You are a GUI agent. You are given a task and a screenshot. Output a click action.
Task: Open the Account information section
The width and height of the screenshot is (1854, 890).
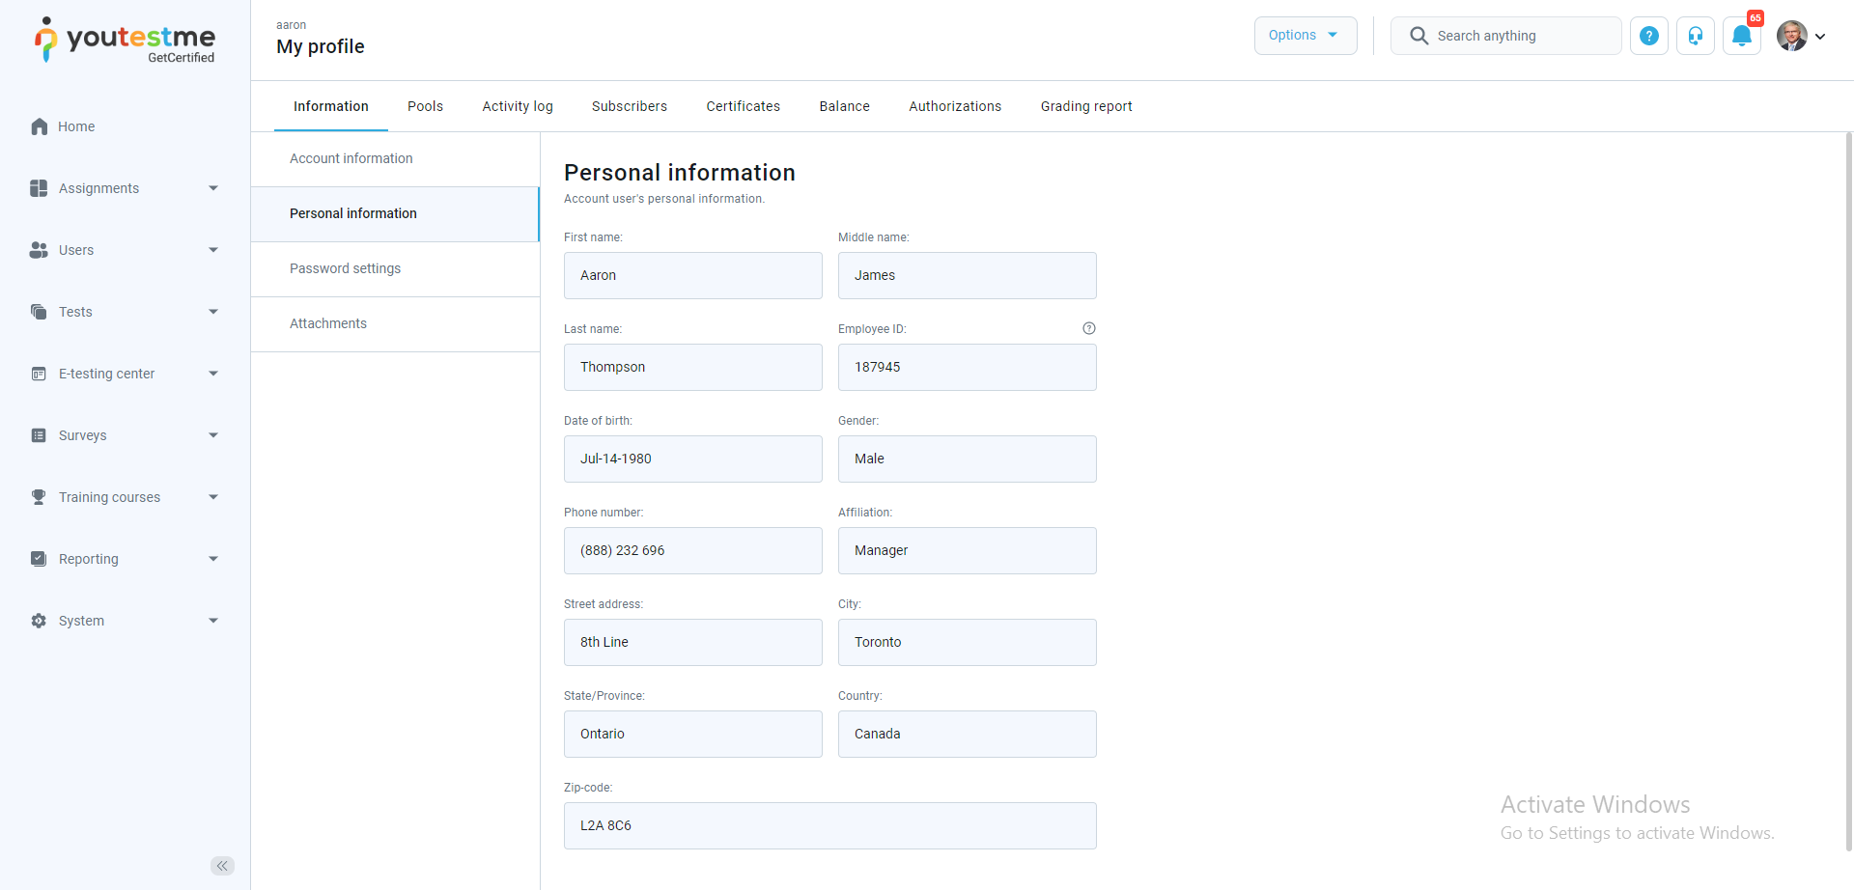pyautogui.click(x=351, y=158)
